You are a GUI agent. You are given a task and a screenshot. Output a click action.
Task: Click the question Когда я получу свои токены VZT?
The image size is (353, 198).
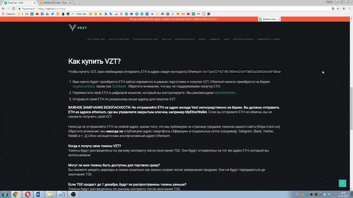pyautogui.click(x=94, y=146)
